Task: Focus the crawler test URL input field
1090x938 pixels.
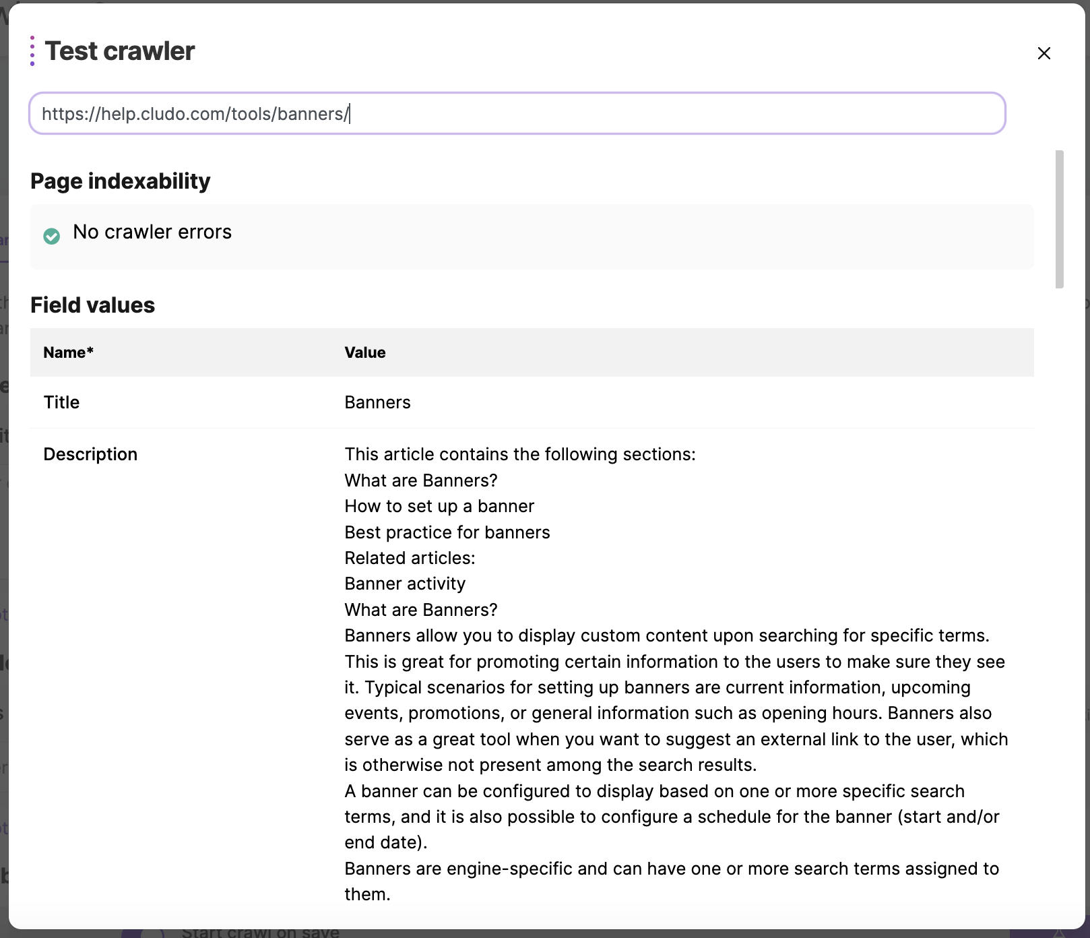Action: click(517, 114)
